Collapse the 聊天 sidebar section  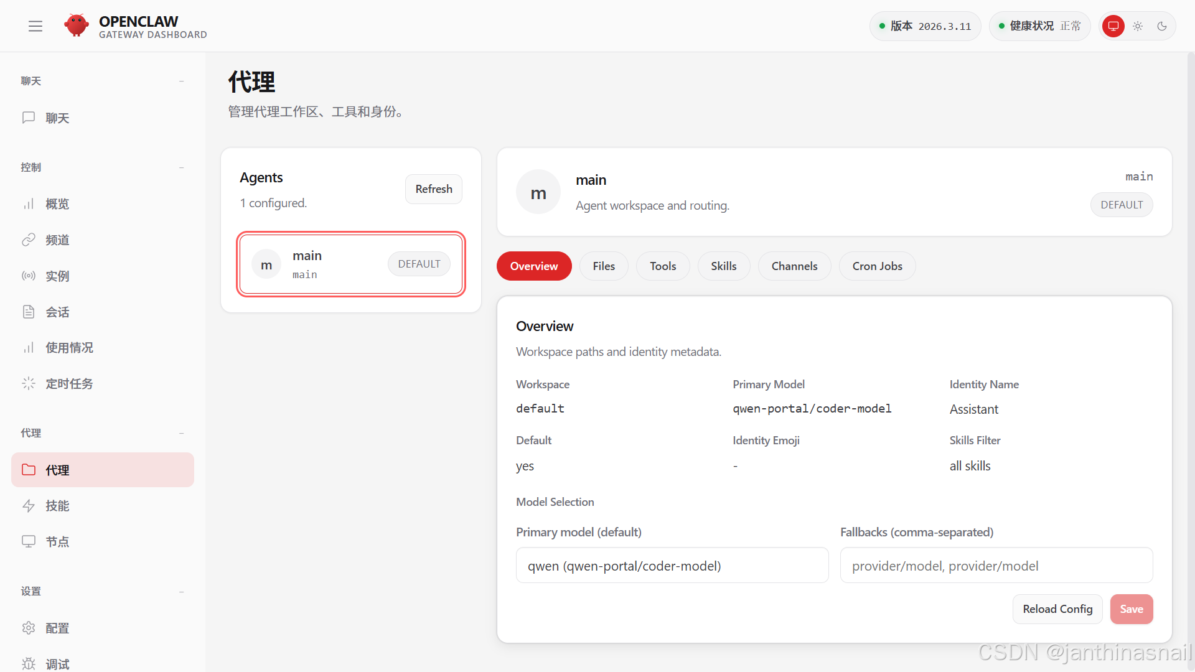181,81
